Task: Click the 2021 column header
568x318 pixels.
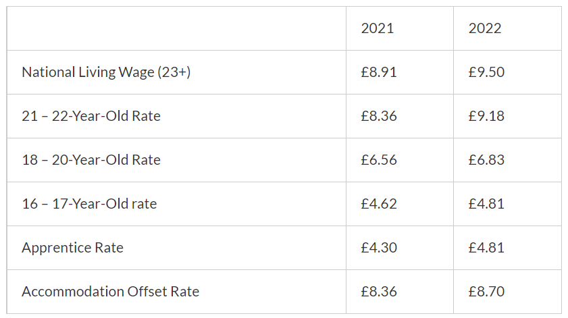Action: tap(378, 28)
